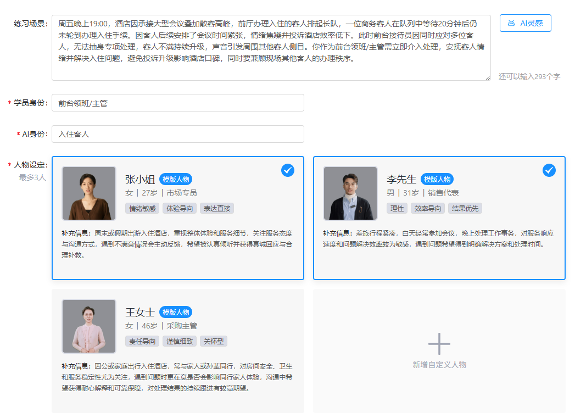Click the 情绪敏感 tag
This screenshot has width=575, height=418.
point(141,209)
